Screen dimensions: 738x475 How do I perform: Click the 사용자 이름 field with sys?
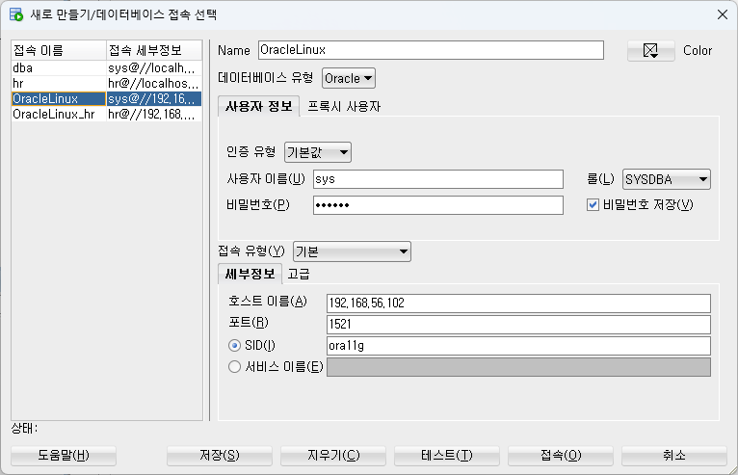[x=437, y=179]
